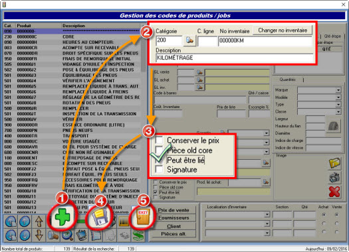
Task: Click the Changer no inventaire button
Action: pos(283,31)
